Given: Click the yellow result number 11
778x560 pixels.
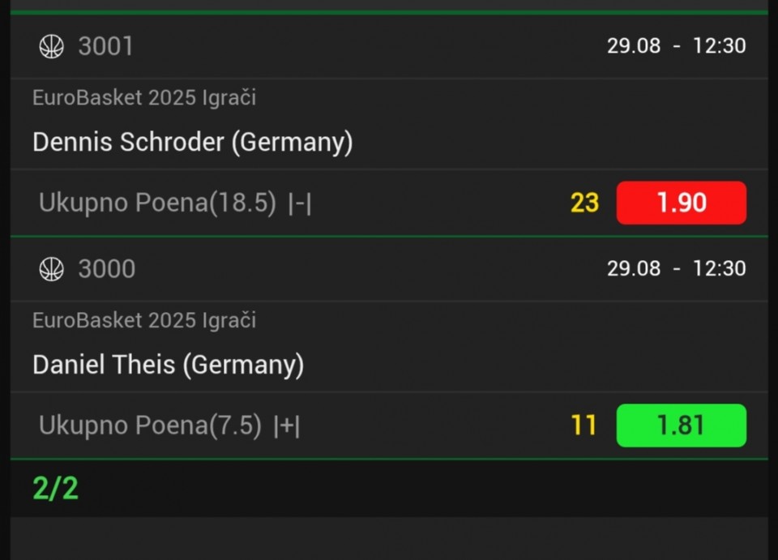Looking at the screenshot, I should click(583, 425).
